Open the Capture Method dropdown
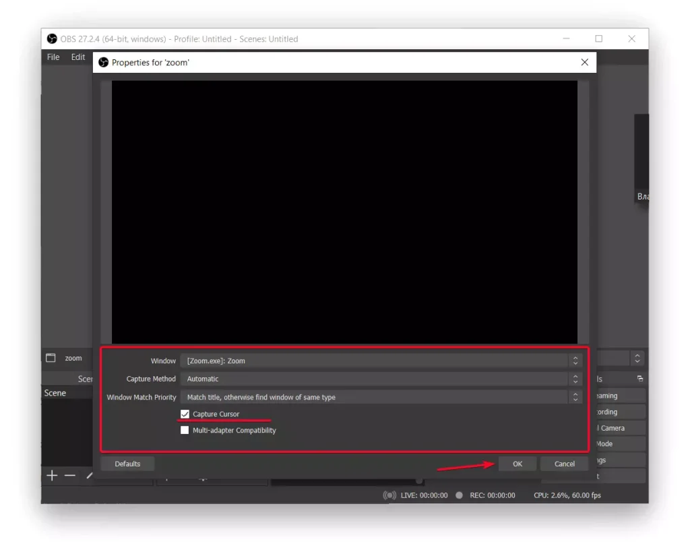690x556 pixels. pyautogui.click(x=381, y=379)
